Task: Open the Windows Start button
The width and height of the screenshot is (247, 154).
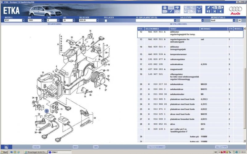Action: [x=4, y=152]
